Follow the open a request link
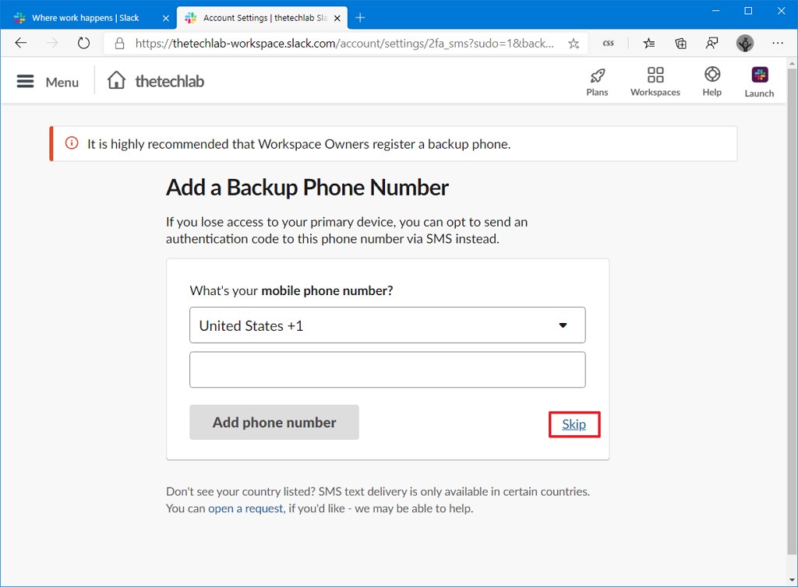 point(245,508)
